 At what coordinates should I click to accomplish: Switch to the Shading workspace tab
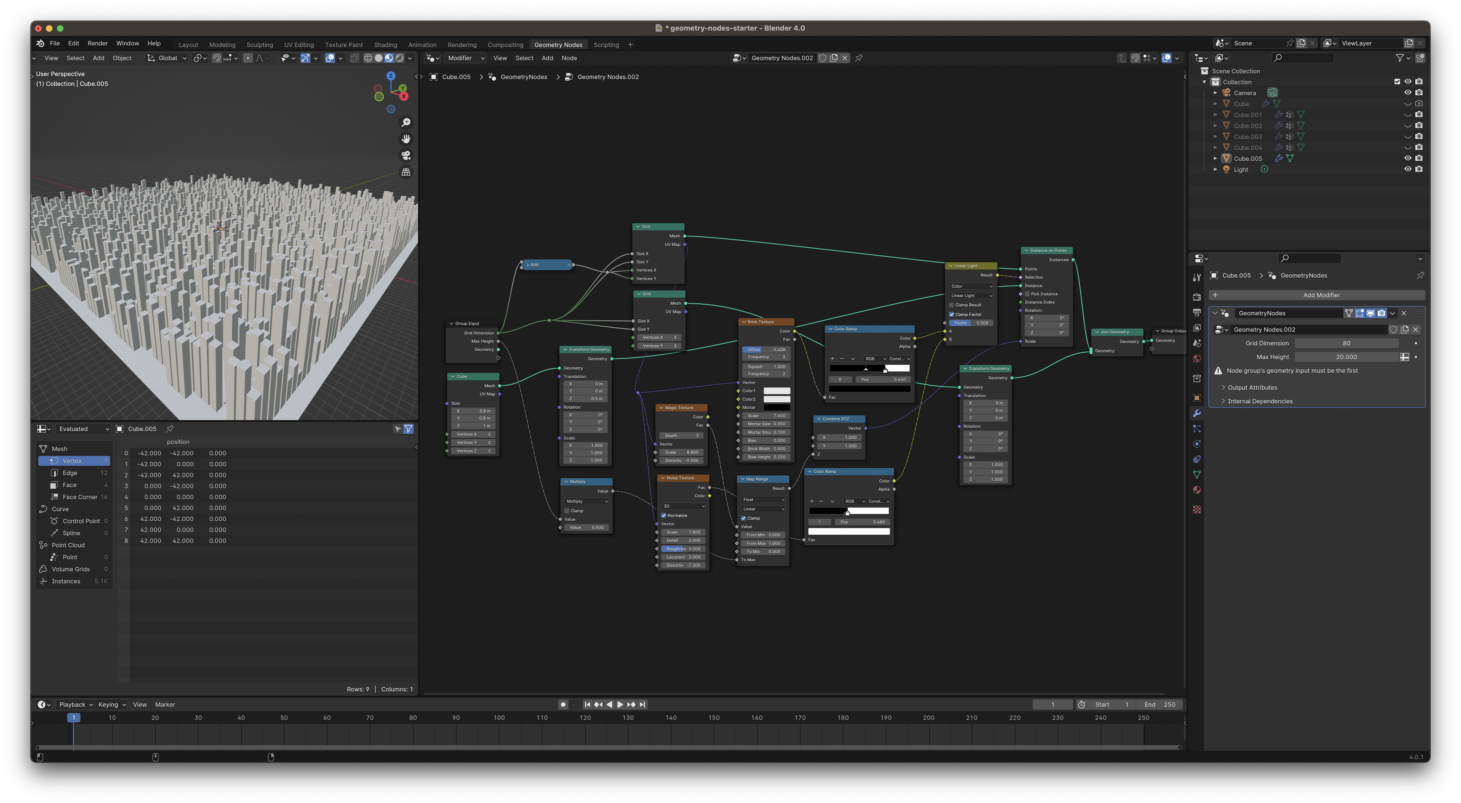pyautogui.click(x=385, y=45)
